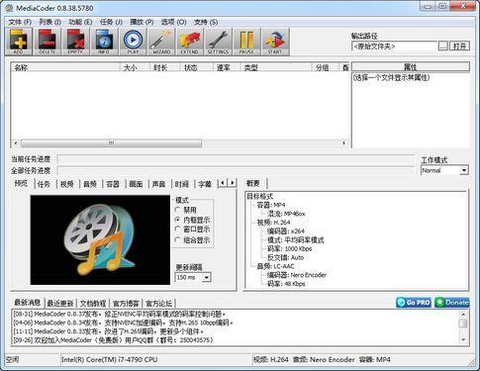Click the START transcoding icon

[x=275, y=42]
